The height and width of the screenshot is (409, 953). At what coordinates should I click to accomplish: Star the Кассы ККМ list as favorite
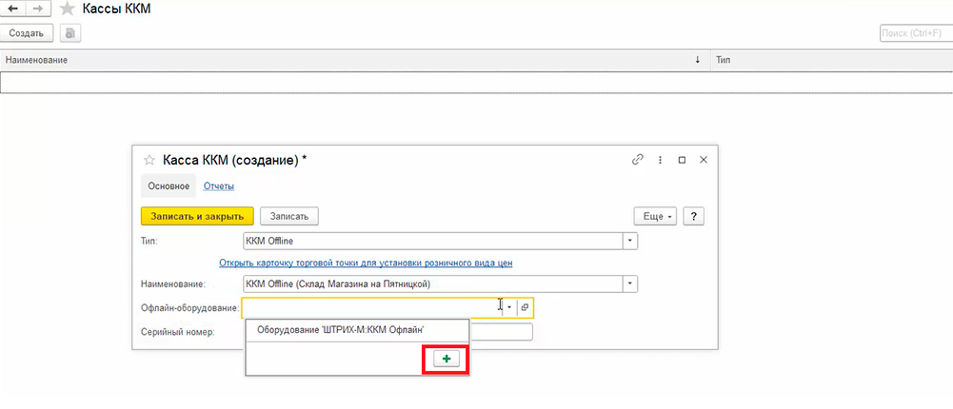pyautogui.click(x=67, y=9)
